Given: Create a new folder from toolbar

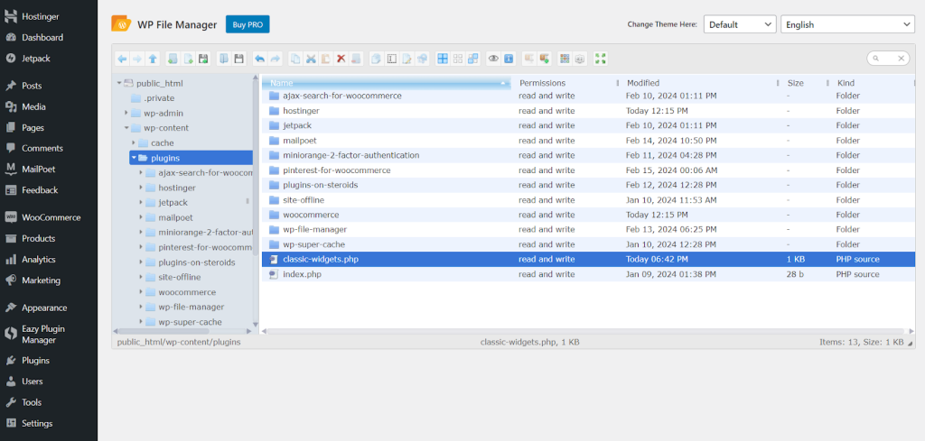Looking at the screenshot, I should [x=173, y=59].
